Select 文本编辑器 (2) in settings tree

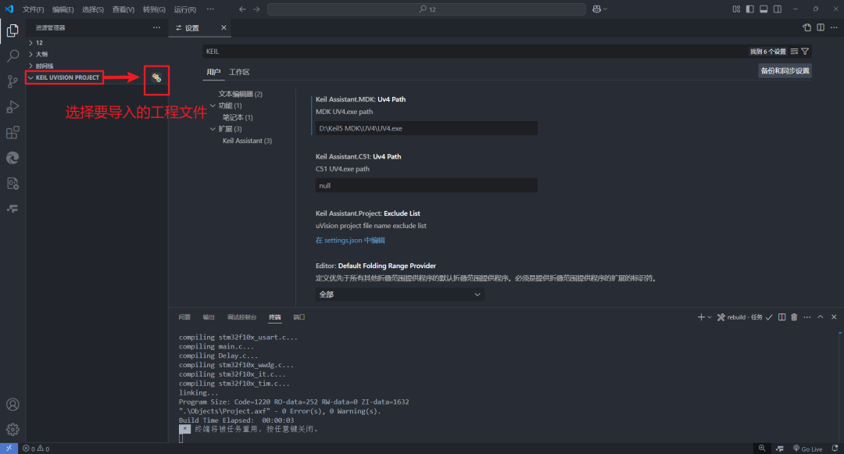click(240, 94)
